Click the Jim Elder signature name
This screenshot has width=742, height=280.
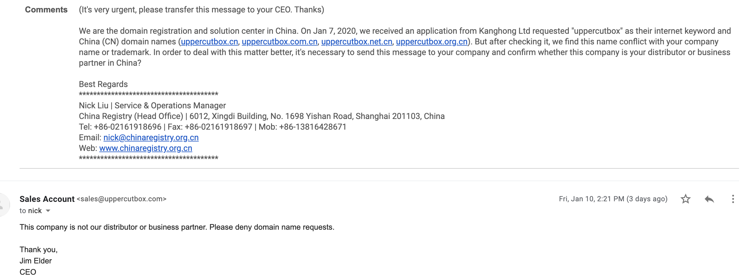click(36, 261)
